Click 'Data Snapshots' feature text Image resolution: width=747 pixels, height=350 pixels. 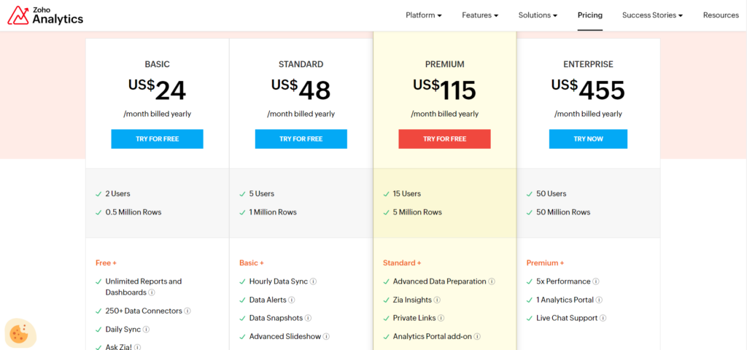(276, 318)
